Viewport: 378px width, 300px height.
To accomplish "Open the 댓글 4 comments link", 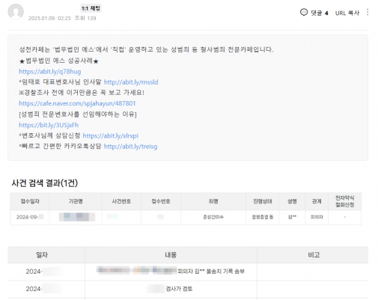I will 320,13.
